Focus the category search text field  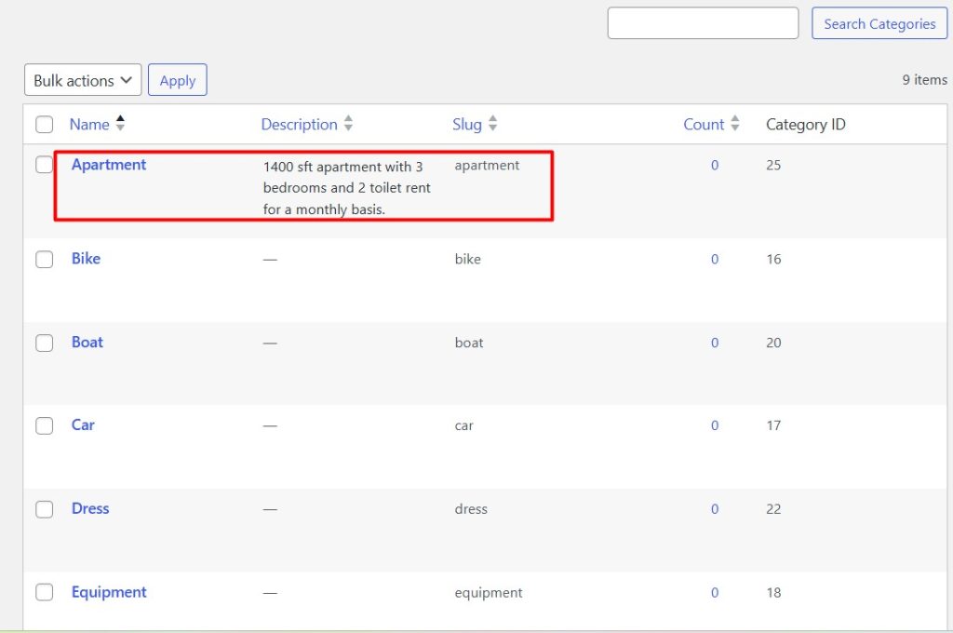pos(703,23)
